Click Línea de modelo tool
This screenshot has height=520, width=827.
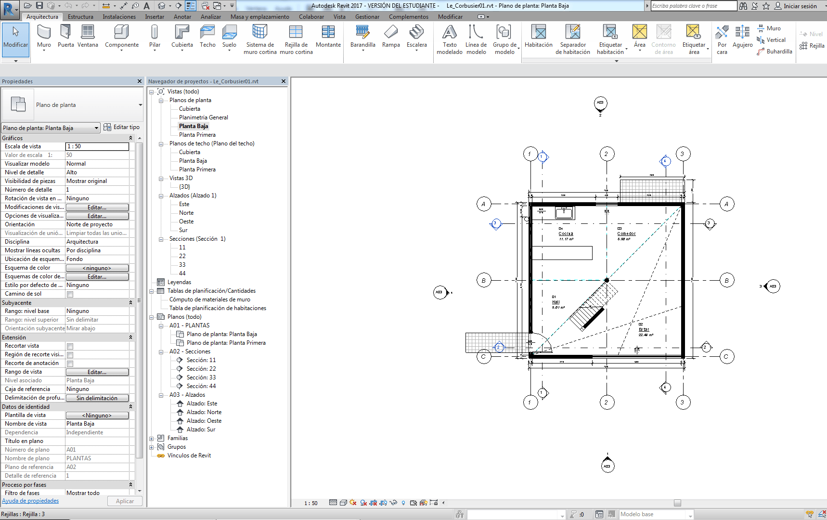click(476, 39)
